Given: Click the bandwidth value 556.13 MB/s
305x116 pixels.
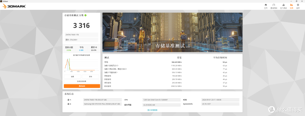Looking at the screenshot, I should point(177,72).
